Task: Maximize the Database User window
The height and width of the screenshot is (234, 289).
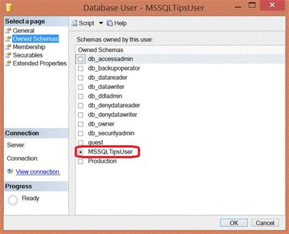Action: pos(252,5)
